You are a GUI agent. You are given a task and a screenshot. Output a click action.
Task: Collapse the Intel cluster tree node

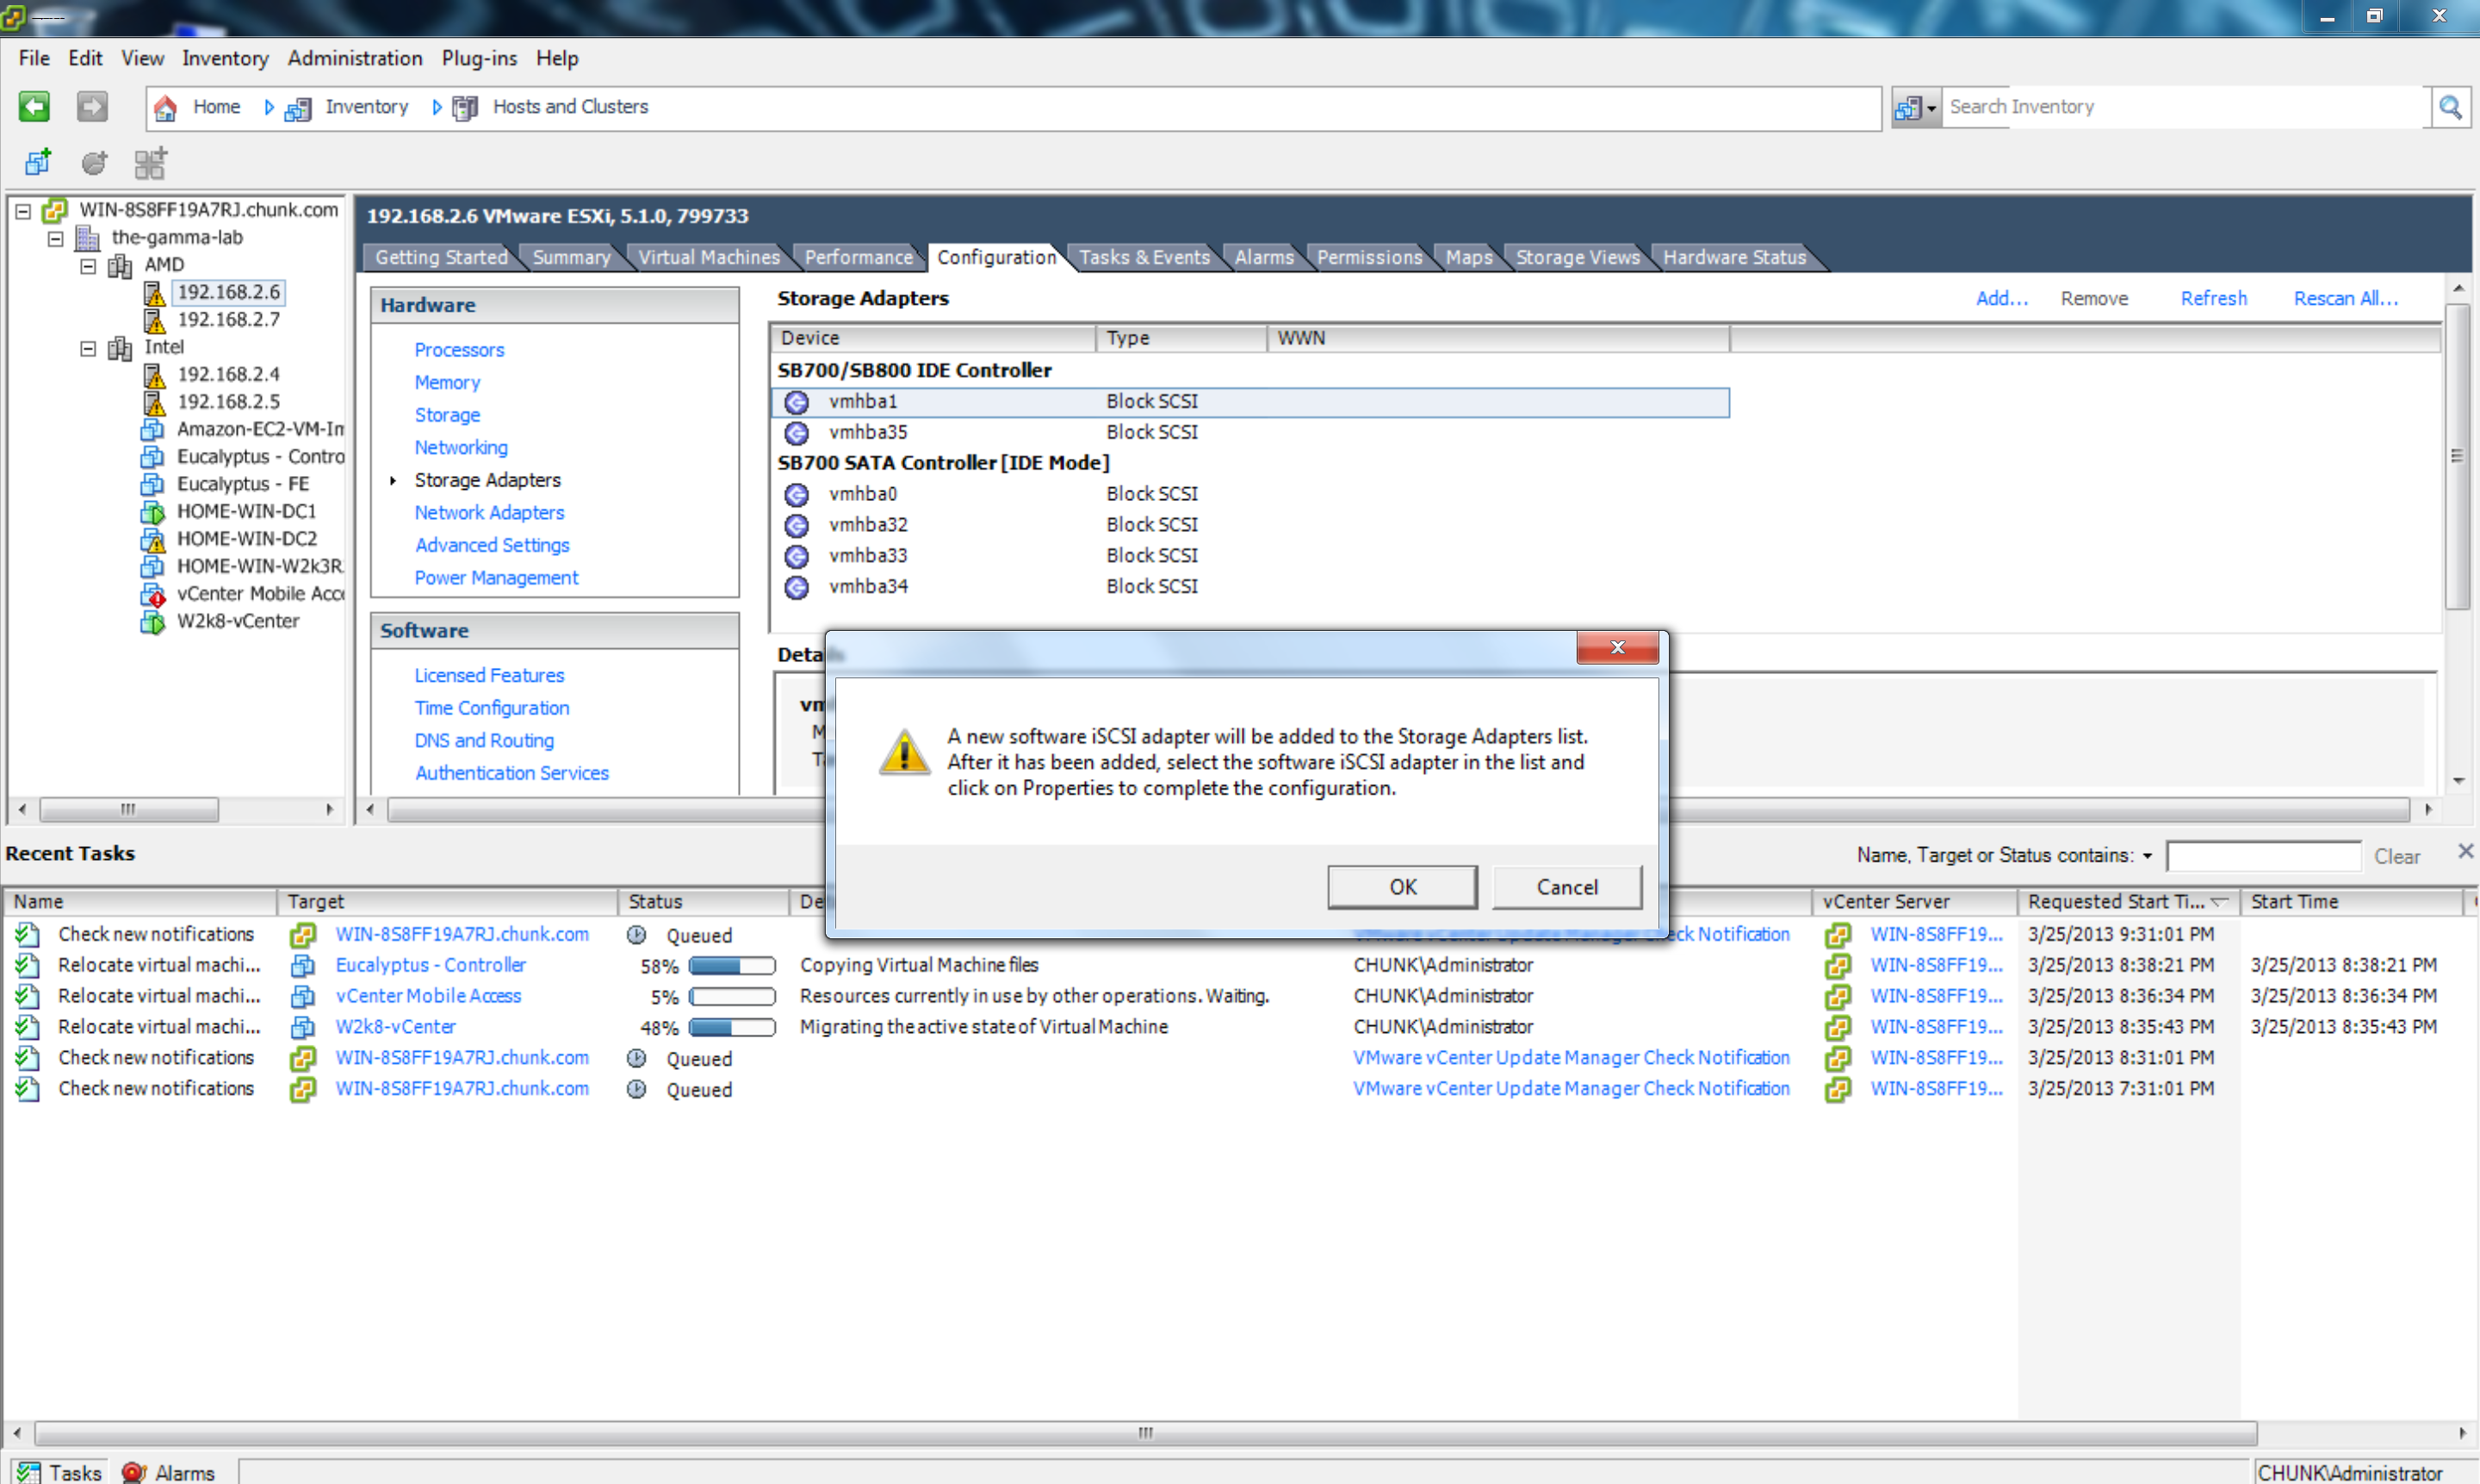point(88,348)
